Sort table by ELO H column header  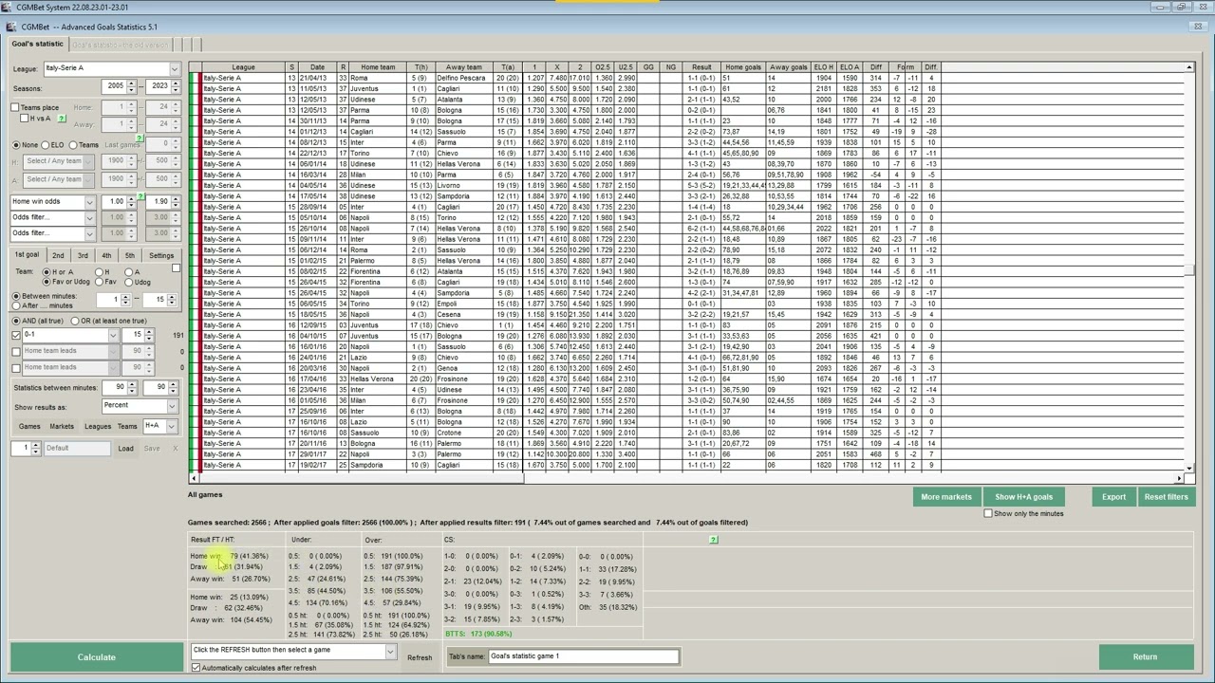pos(823,67)
